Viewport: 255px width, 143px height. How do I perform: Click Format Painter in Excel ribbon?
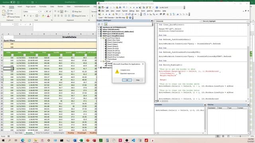(x=14, y=17)
